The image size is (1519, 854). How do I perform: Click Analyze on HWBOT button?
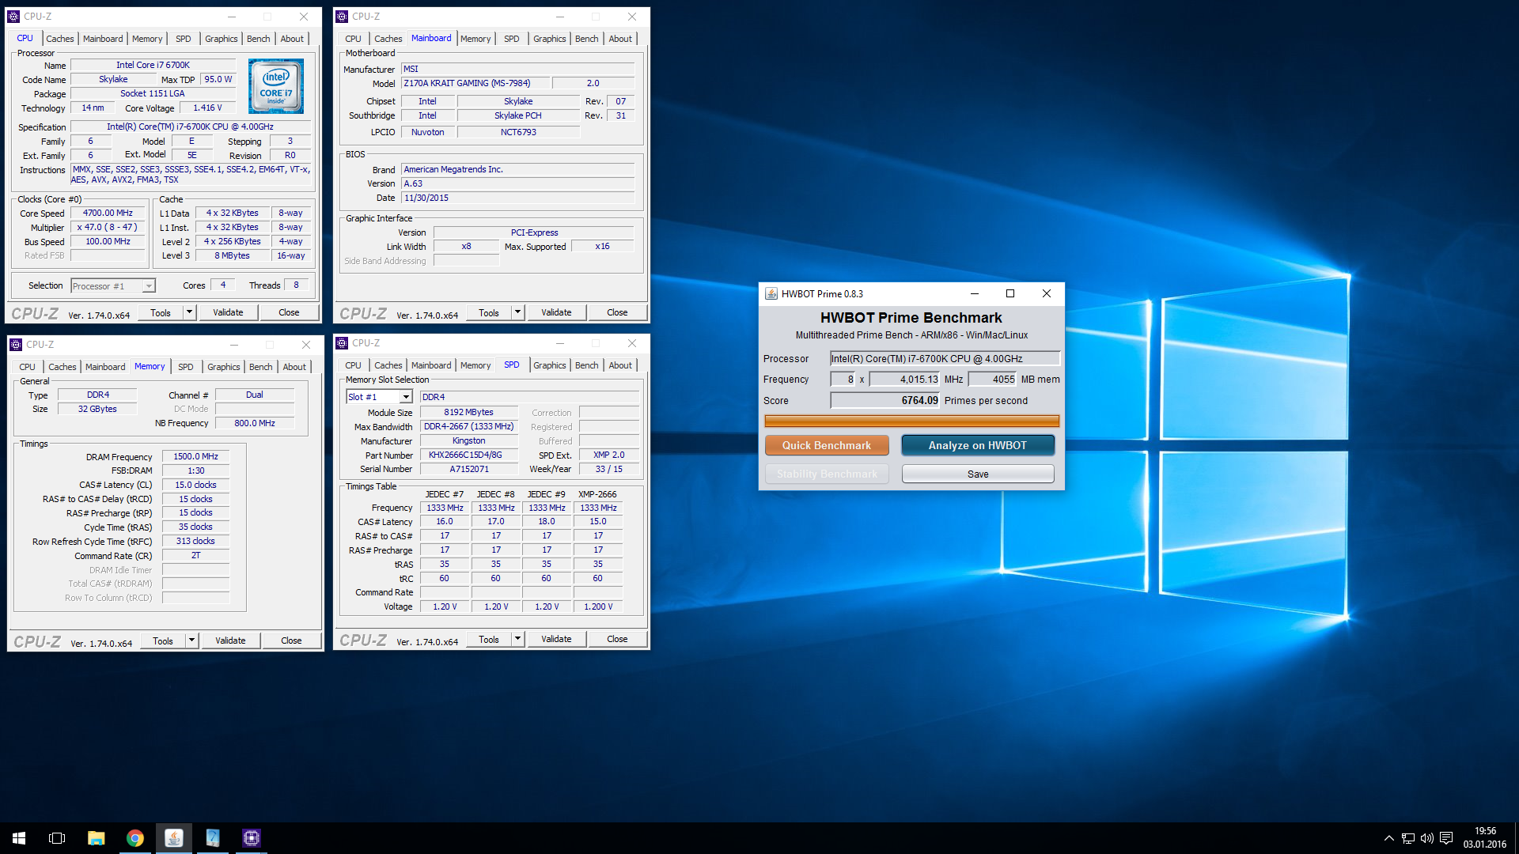(978, 445)
